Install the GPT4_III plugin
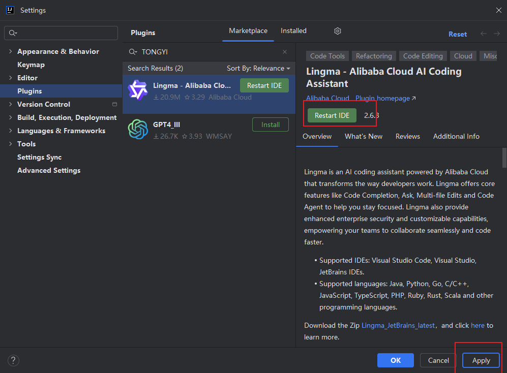 [x=271, y=125]
